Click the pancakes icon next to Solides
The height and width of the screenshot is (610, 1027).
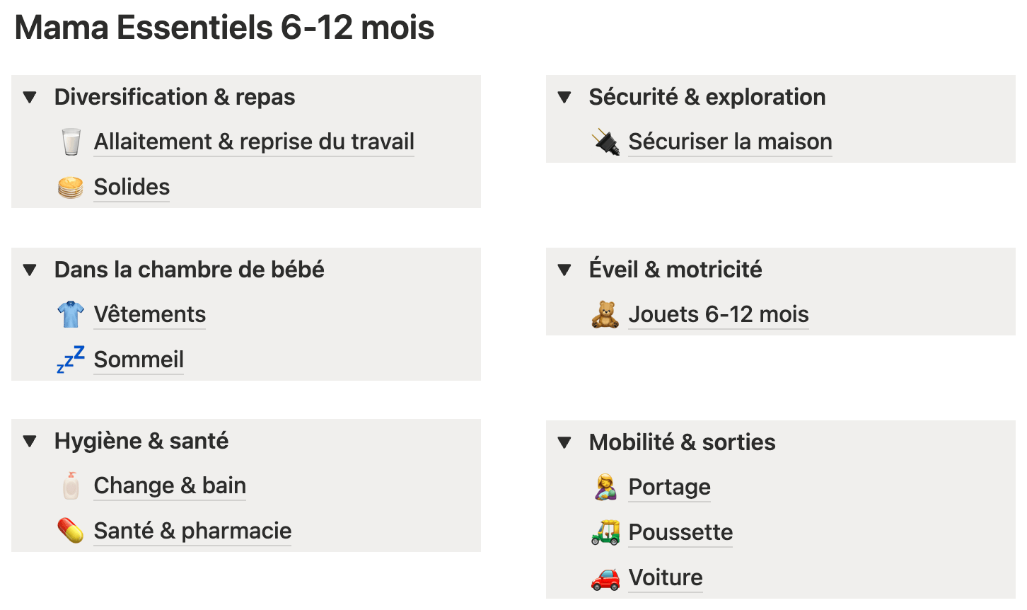[x=71, y=188]
